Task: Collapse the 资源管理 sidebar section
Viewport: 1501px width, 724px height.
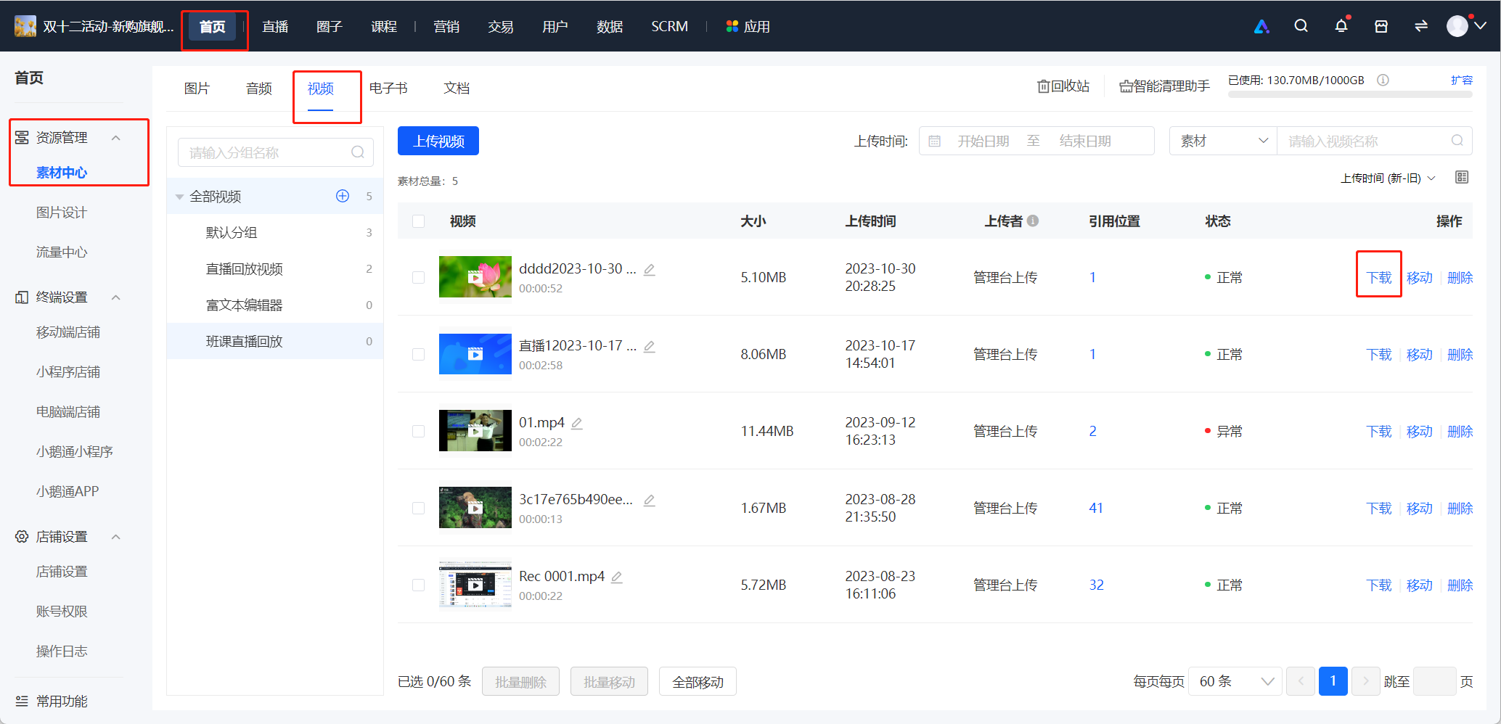Action: coord(115,138)
